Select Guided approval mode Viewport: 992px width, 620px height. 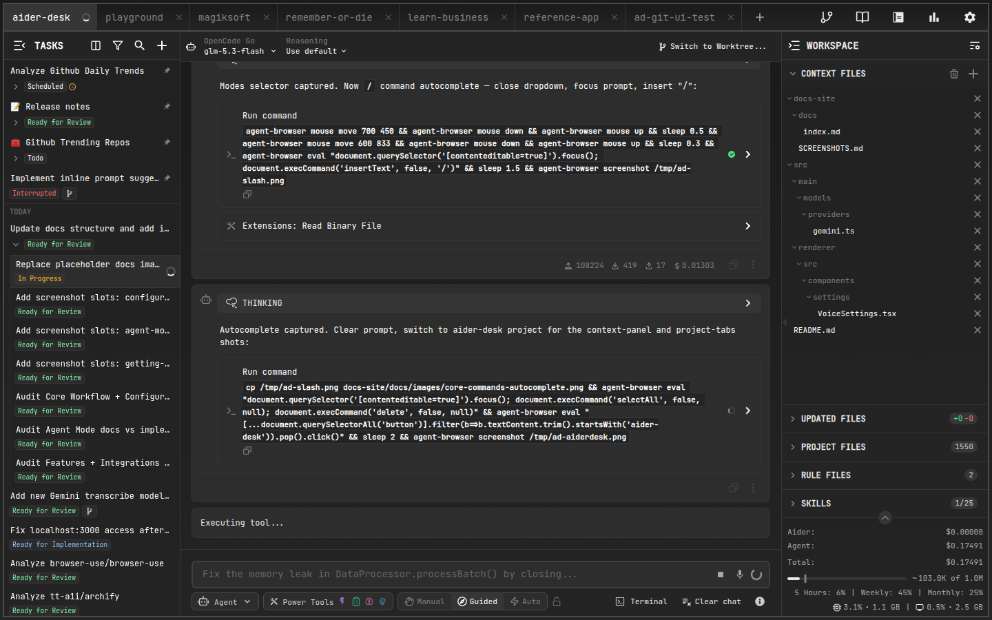(x=477, y=601)
